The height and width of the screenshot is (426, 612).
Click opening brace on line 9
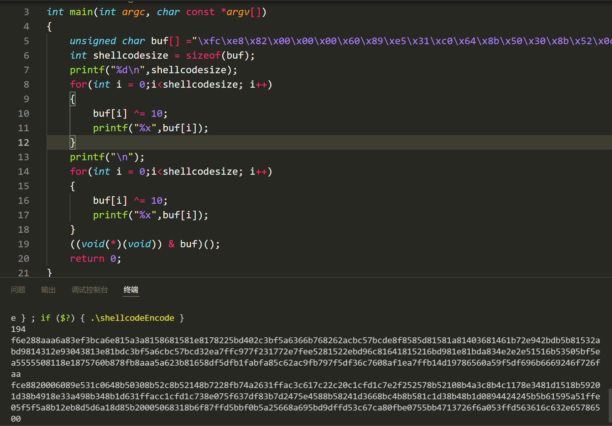coord(73,99)
